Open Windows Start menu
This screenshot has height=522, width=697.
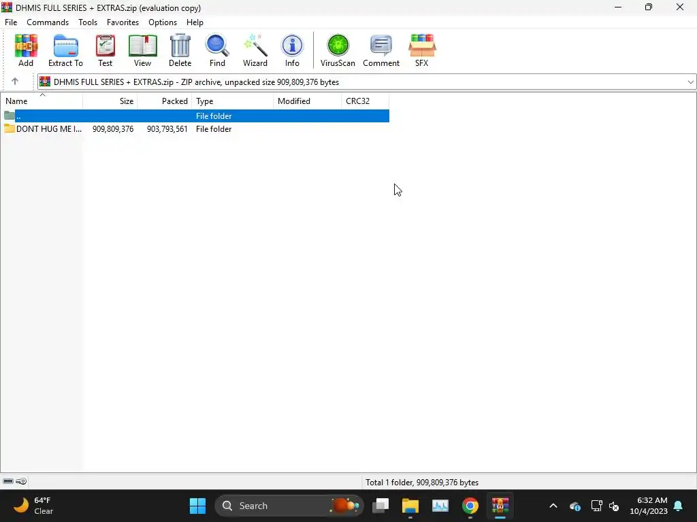coord(197,506)
